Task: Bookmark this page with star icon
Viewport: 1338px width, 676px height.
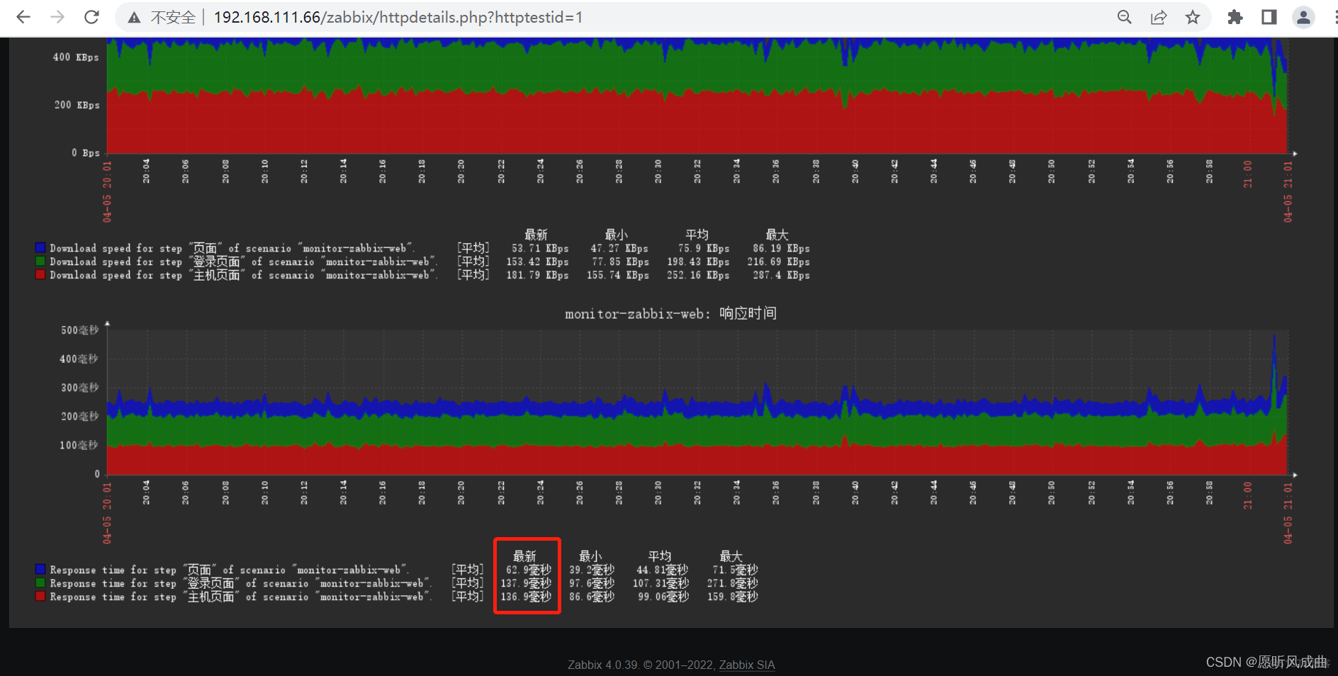Action: pyautogui.click(x=1193, y=17)
